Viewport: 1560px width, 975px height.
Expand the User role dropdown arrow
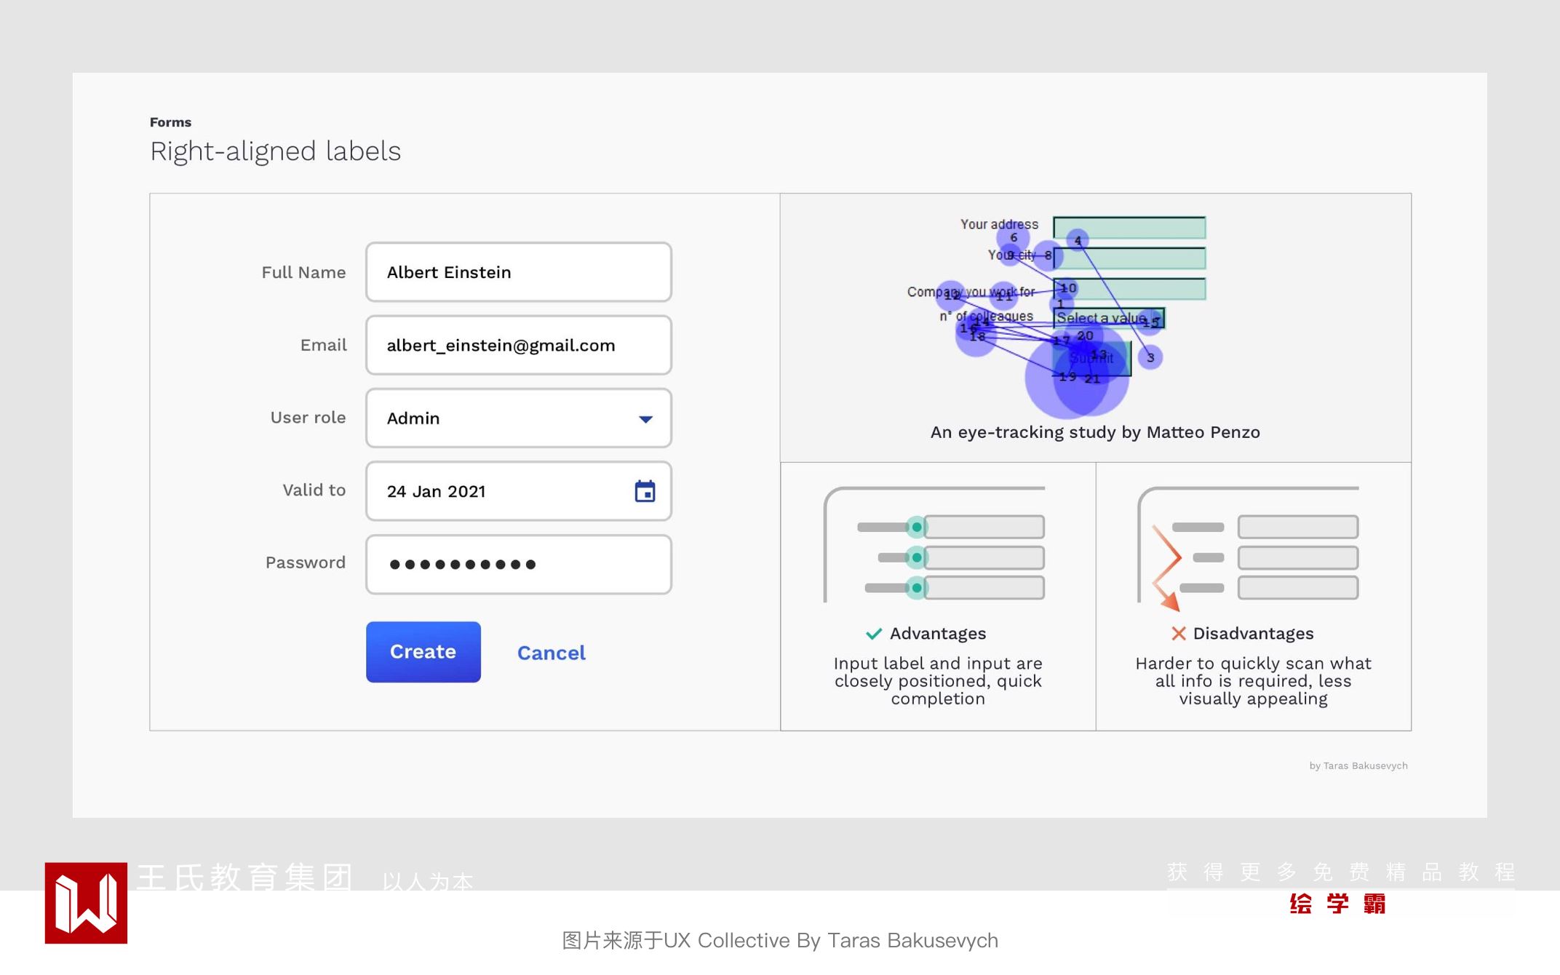pos(645,419)
